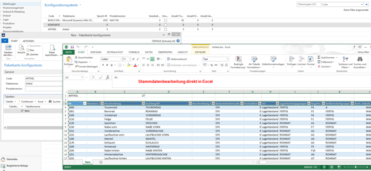
Task: Open Verkauf & Marketing in navigation tree
Action: pos(13,11)
